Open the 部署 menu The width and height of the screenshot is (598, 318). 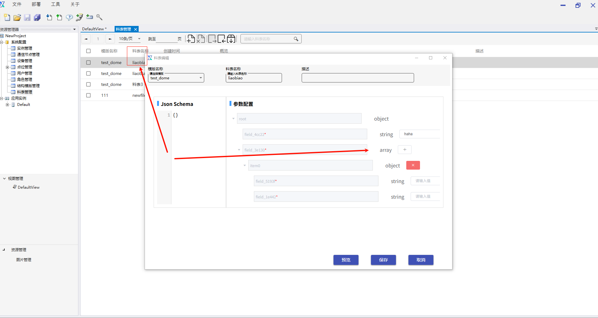click(36, 4)
